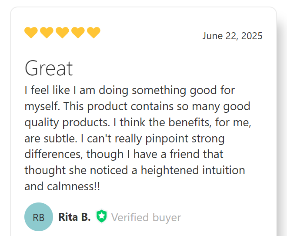The width and height of the screenshot is (287, 236).
Task: Select the fourth yellow heart rating icon
Action: click(x=78, y=33)
